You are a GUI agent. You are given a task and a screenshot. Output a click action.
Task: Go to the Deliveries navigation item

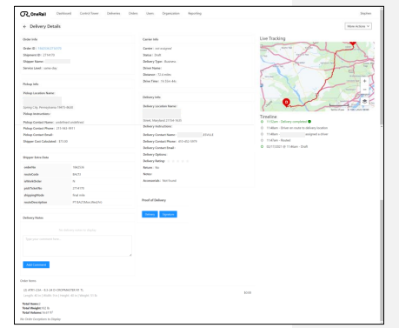tap(113, 14)
